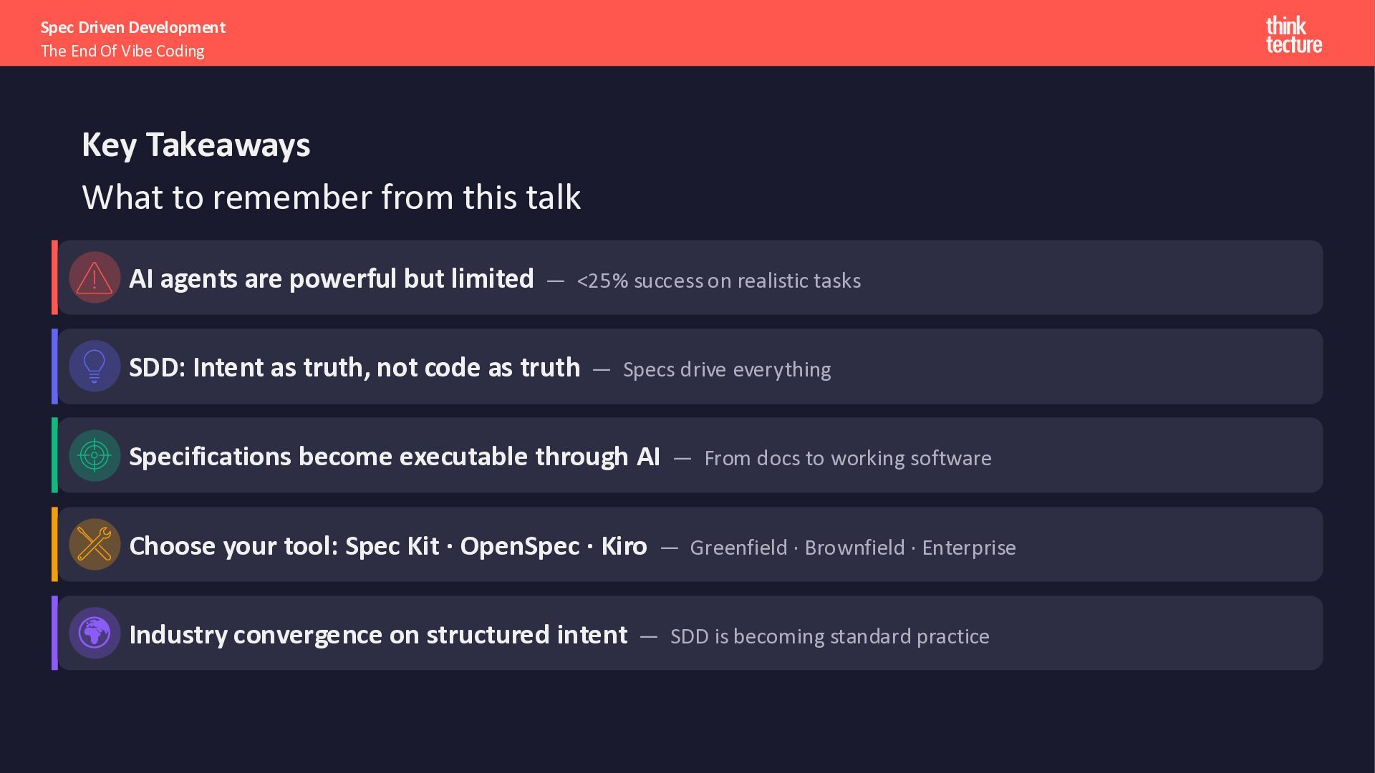Image resolution: width=1375 pixels, height=773 pixels.
Task: Click '<25% success on realistic tasks' caption
Action: pos(718,281)
